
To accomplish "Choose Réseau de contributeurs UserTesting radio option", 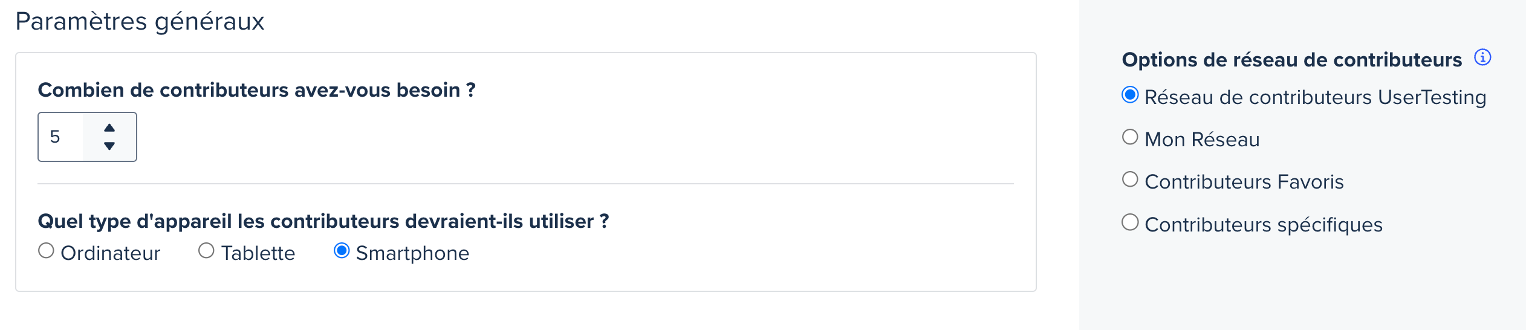I will (1130, 95).
